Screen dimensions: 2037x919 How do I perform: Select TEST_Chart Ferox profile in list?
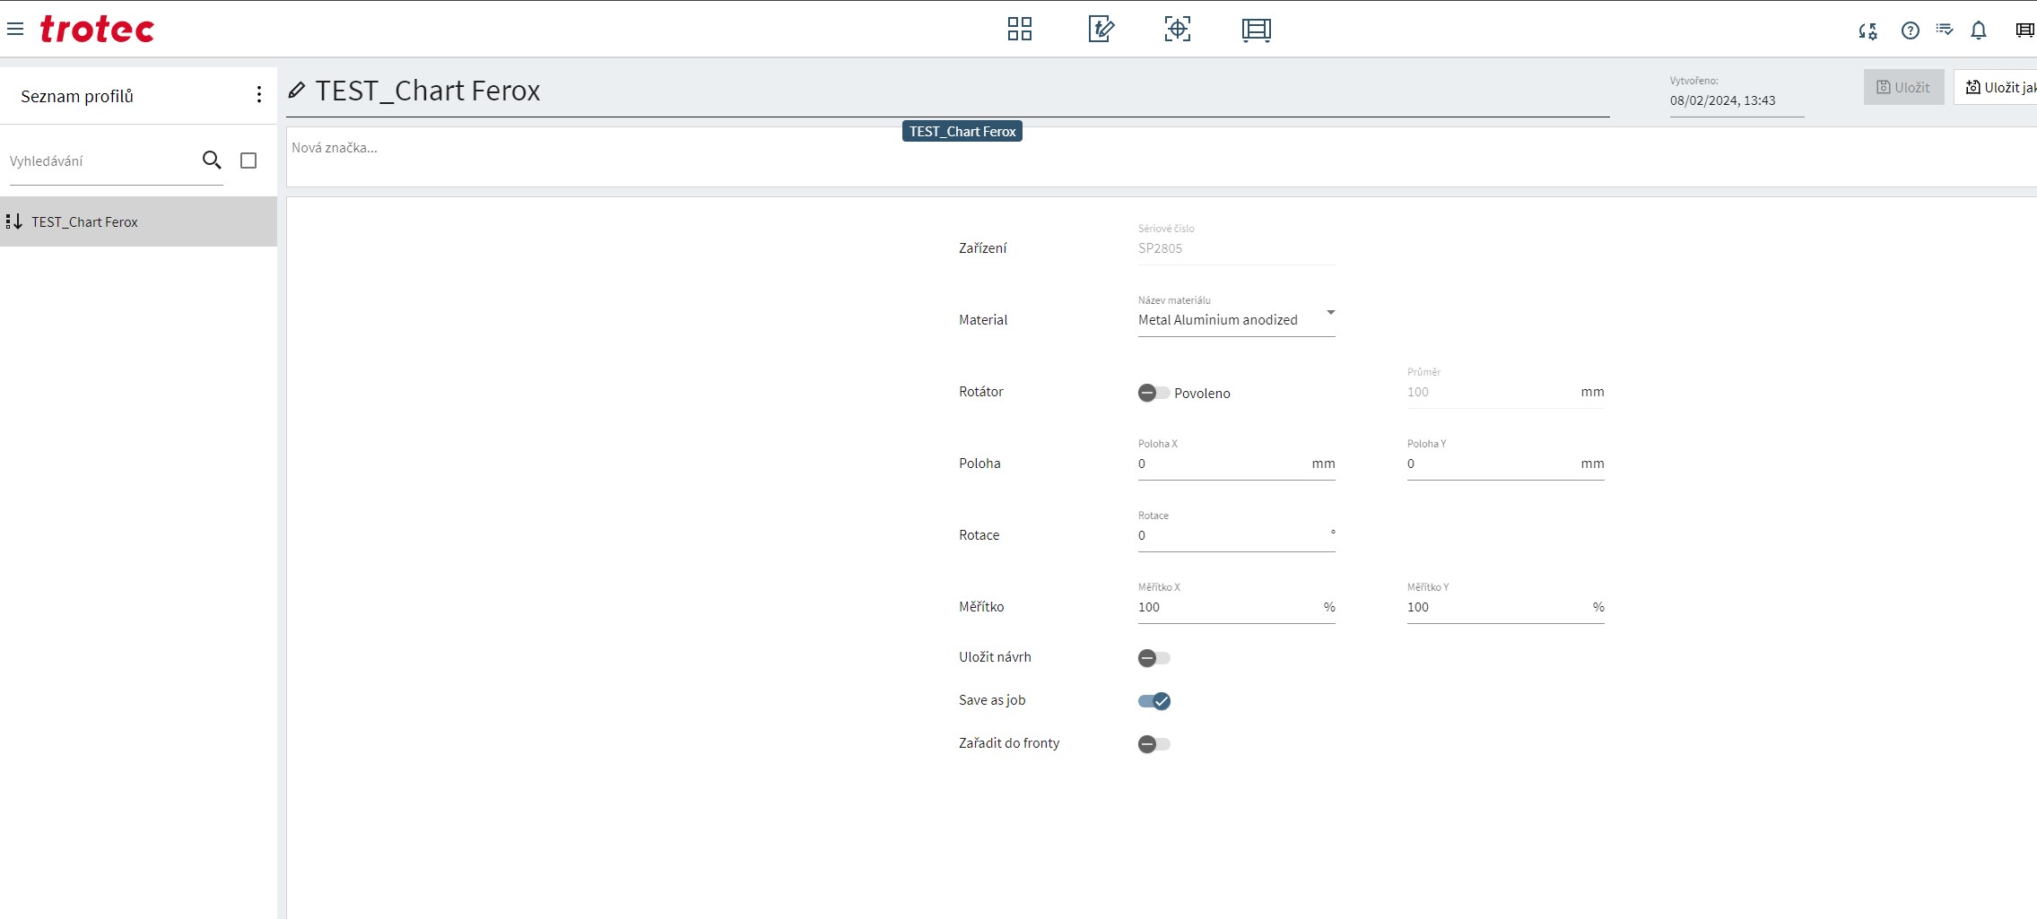pyautogui.click(x=85, y=222)
